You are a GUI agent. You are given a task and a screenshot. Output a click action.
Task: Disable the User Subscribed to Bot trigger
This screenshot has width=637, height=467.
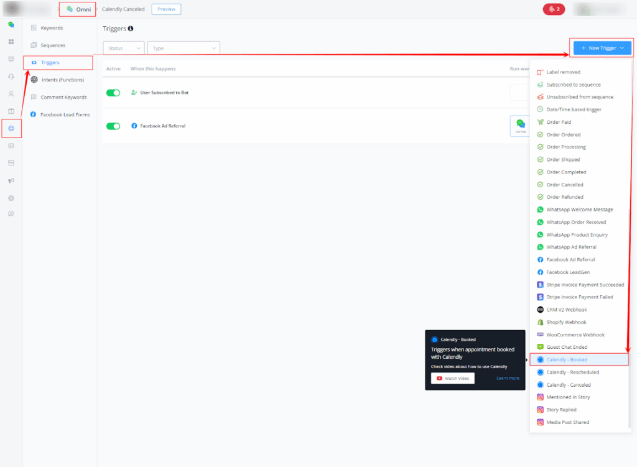pos(113,93)
